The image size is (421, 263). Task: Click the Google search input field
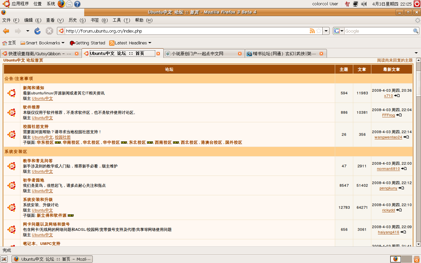379,31
